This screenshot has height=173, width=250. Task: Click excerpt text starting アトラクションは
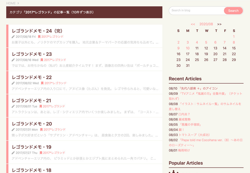[x=85, y=112]
